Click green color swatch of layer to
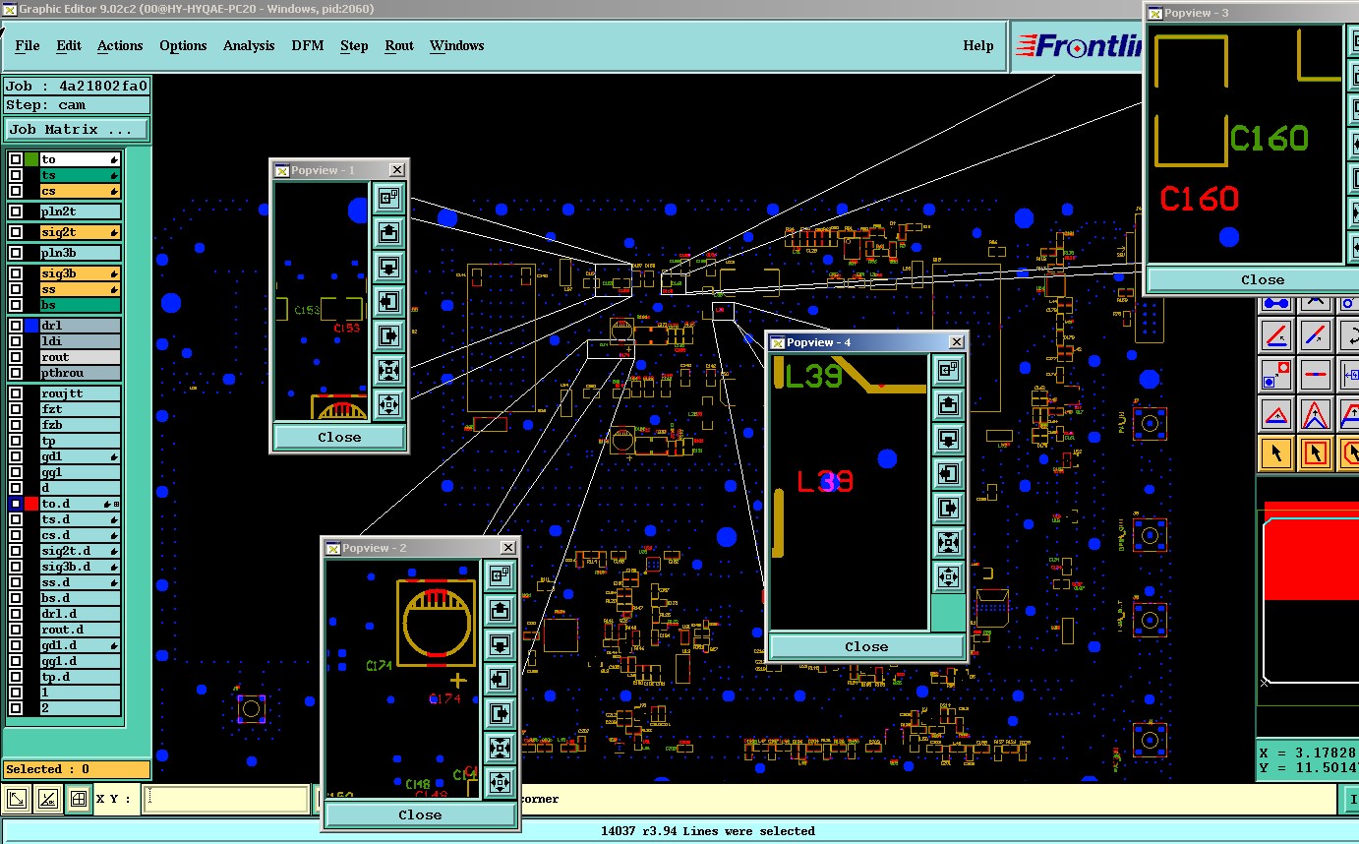 click(x=31, y=159)
